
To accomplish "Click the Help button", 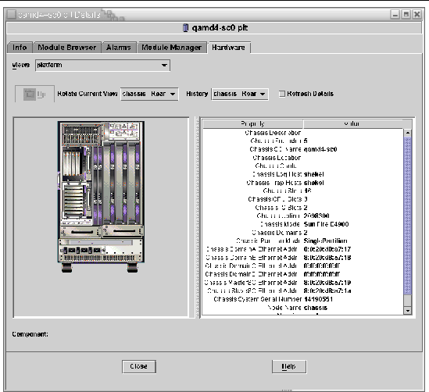I will click(289, 366).
